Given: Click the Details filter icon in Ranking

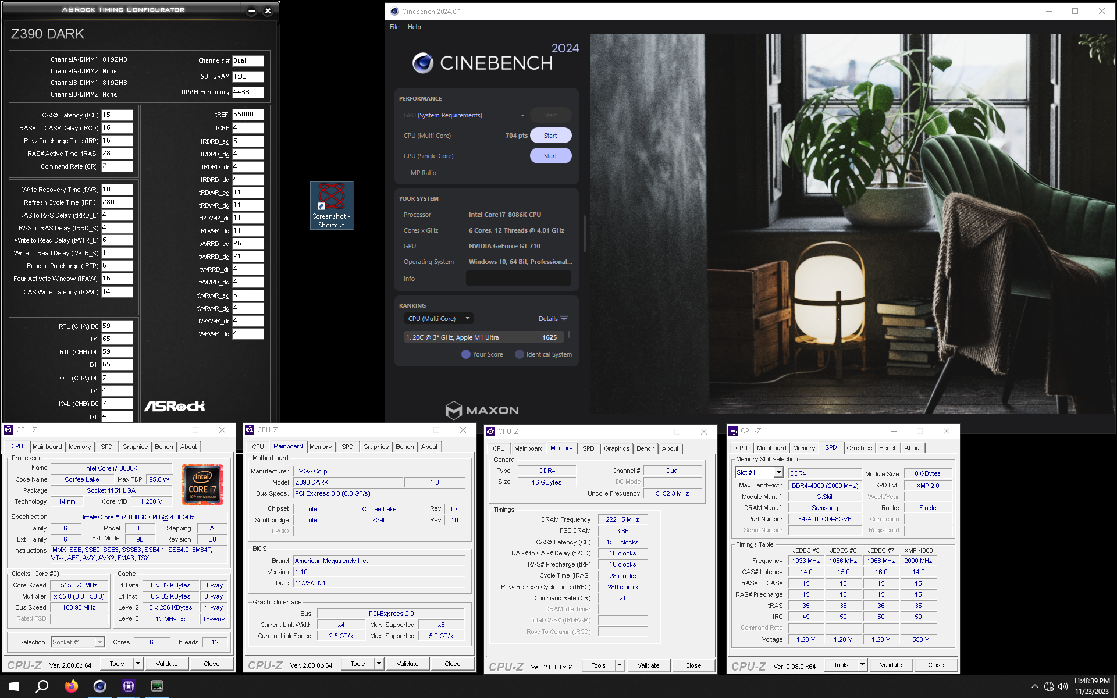Looking at the screenshot, I should 564,319.
